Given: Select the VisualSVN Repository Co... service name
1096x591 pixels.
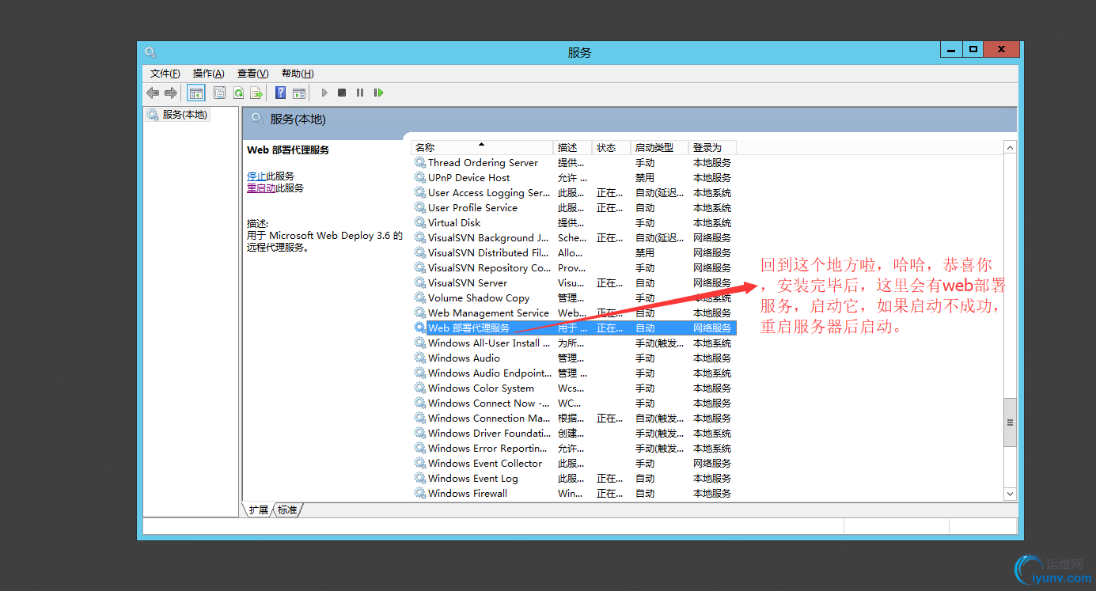Looking at the screenshot, I should (x=489, y=267).
